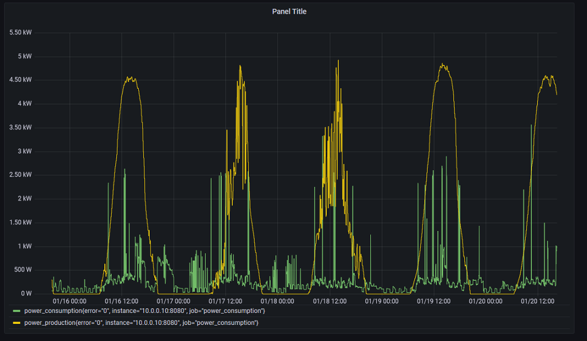Click the 01/19 00:00 x-axis label

(x=381, y=301)
